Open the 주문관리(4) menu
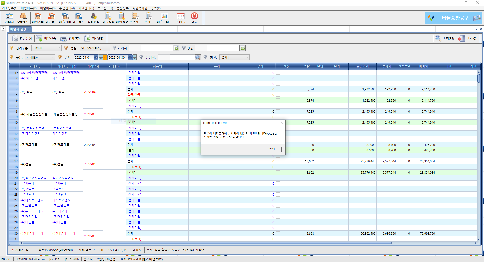The height and width of the screenshot is (262, 484). 67,8
